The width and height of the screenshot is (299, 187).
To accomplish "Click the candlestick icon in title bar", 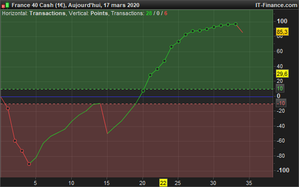I will 6,5.
